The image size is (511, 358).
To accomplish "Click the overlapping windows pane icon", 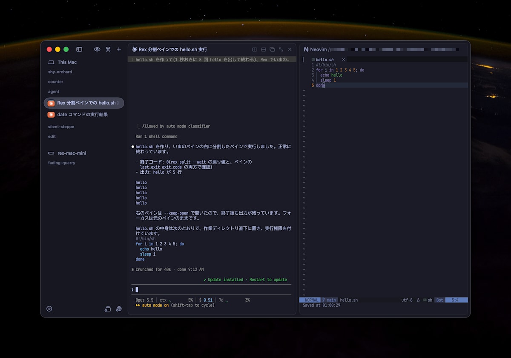I will (x=272, y=49).
